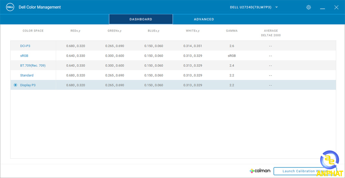Click the BLUEx,y column header
This screenshot has height=178, width=345.
point(154,31)
